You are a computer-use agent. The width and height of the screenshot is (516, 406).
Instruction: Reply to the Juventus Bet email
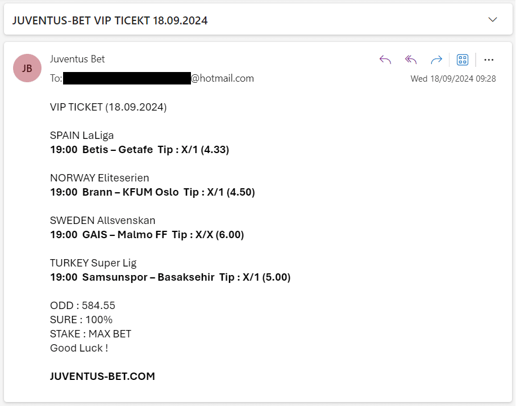(385, 60)
